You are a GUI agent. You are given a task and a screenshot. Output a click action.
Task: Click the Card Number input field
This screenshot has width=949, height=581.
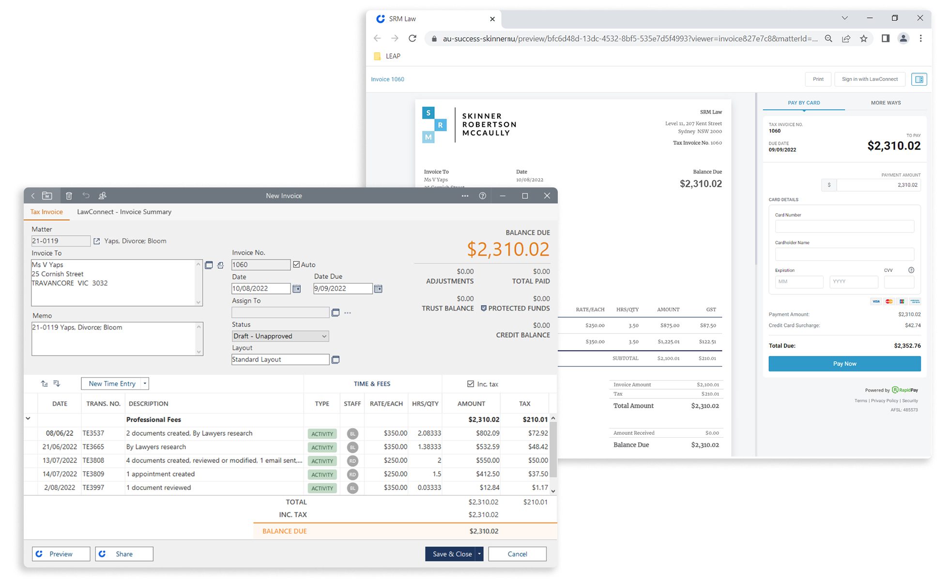coord(844,226)
